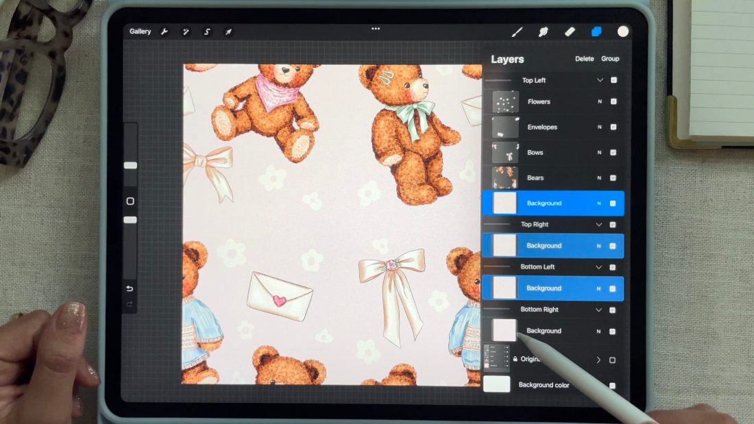Hide the Bears layer
754x424 pixels.
tap(613, 178)
